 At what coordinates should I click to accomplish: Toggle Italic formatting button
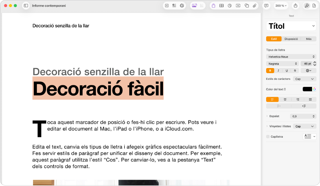click(x=278, y=71)
